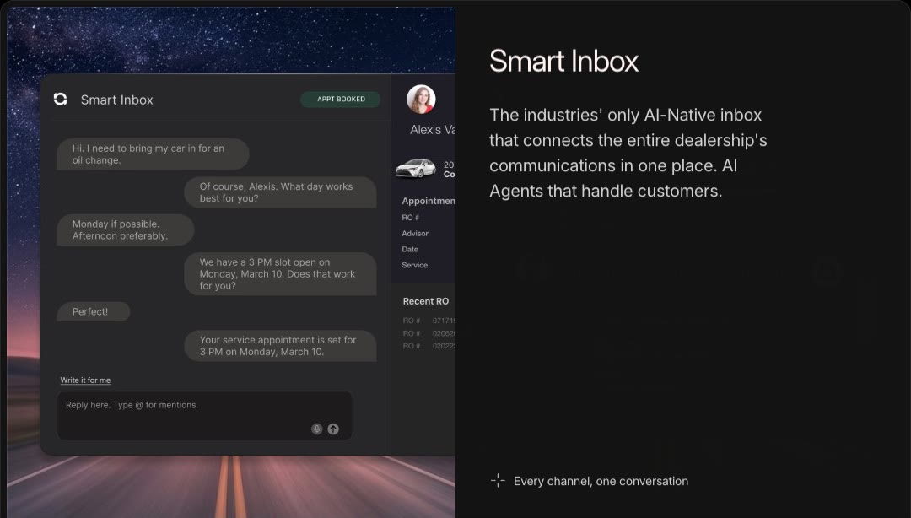Select message 'Monday if possible. Afternoon preferably.'
Screen dimensions: 911x518
(126, 229)
